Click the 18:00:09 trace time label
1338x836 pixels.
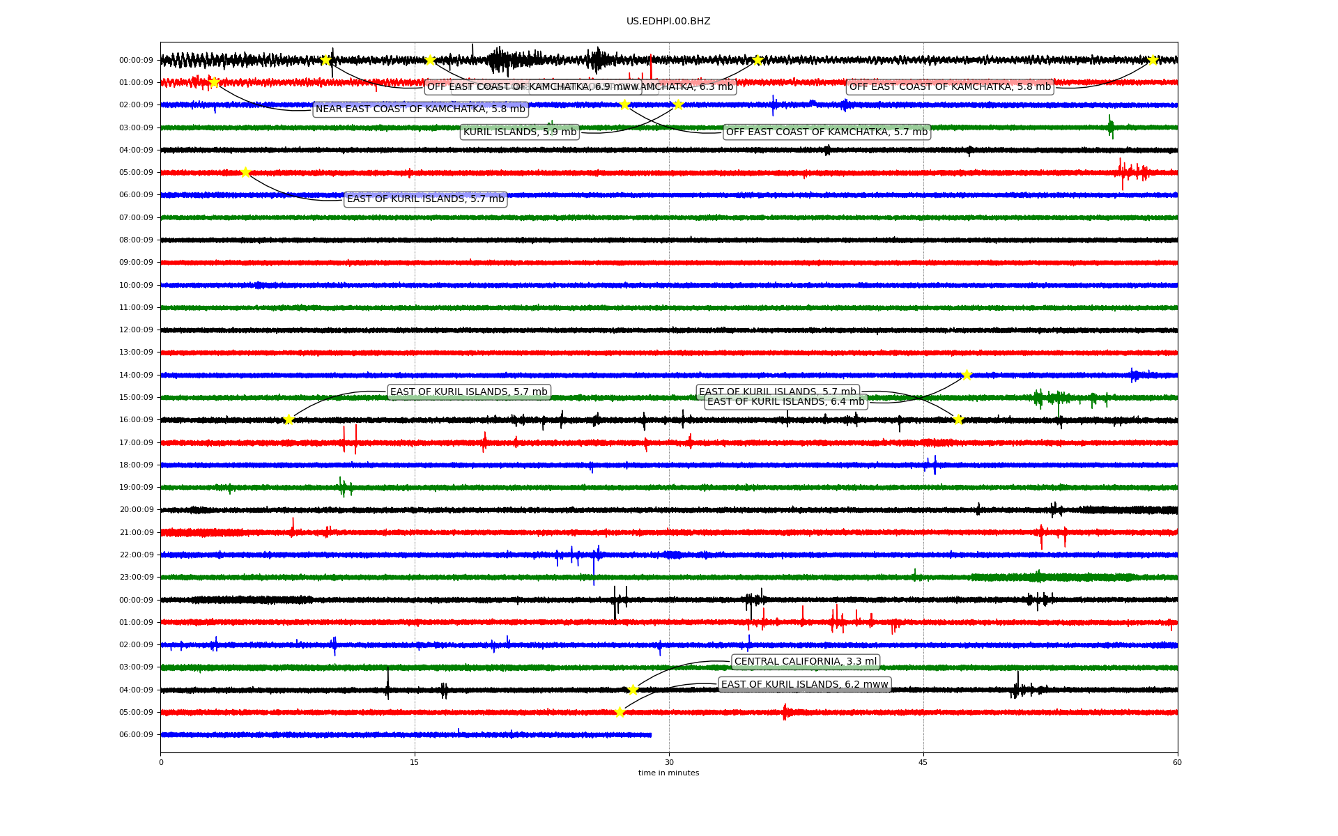pos(136,465)
